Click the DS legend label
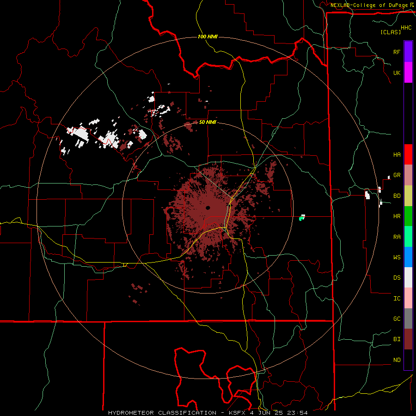The image size is (416, 416). pos(397,278)
